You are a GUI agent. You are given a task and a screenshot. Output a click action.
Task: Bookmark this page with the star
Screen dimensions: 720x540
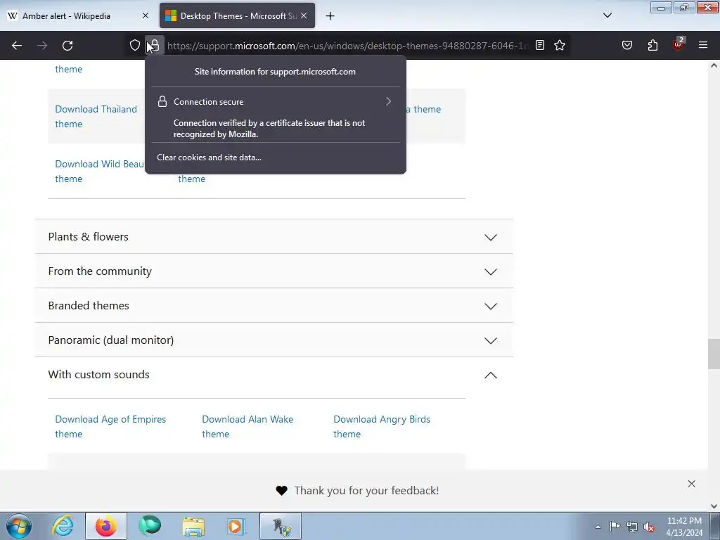[559, 45]
